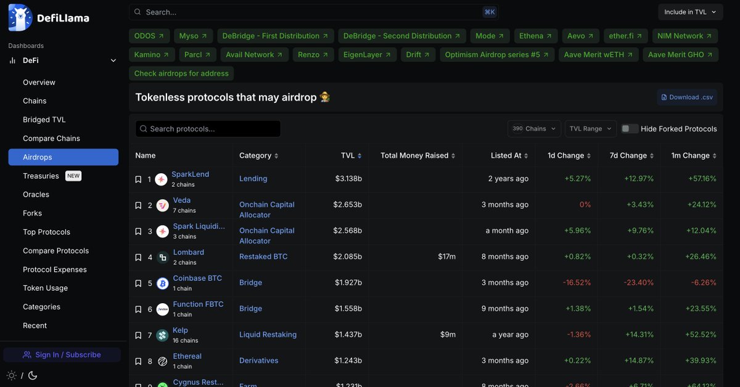This screenshot has width=740, height=387.
Task: Click the Coinbase BTC logo
Action: 162,283
